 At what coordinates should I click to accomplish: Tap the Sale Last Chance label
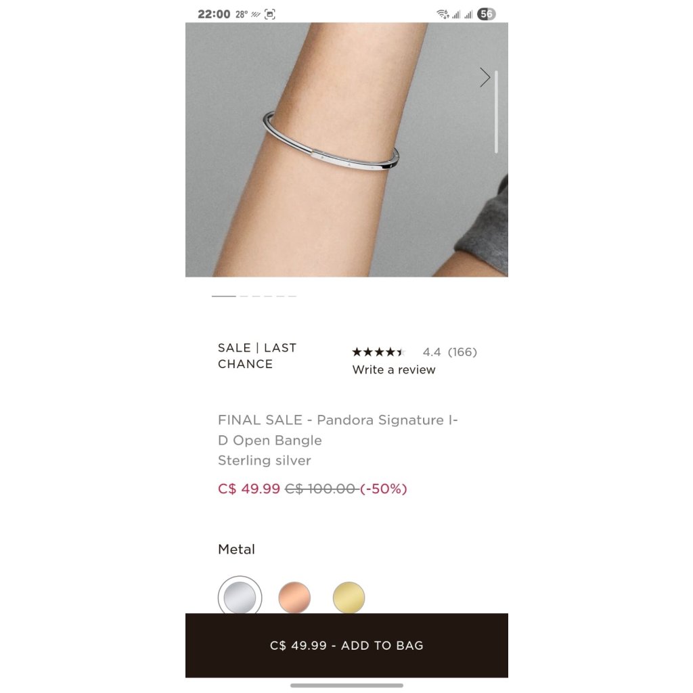click(x=256, y=356)
